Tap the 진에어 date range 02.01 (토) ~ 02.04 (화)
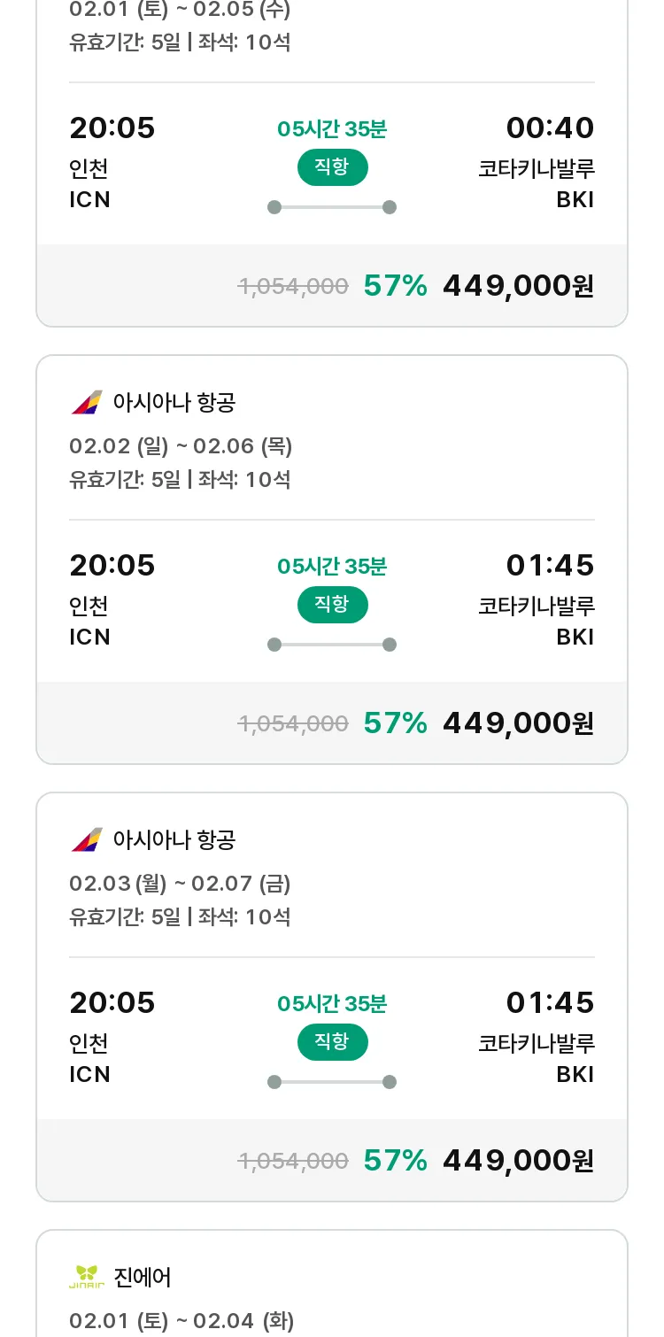 tap(181, 1321)
